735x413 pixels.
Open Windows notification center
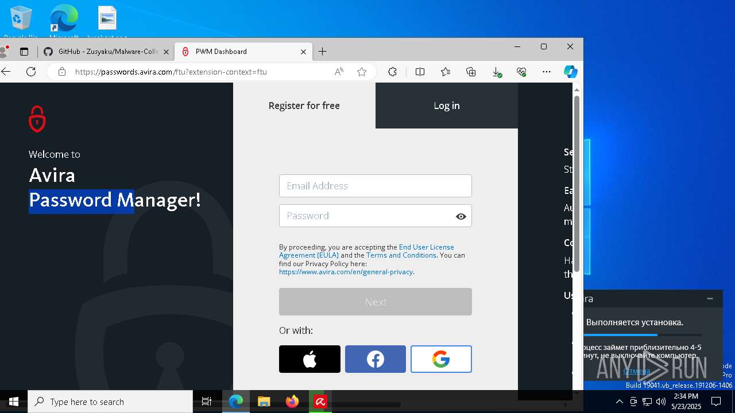tap(716, 402)
